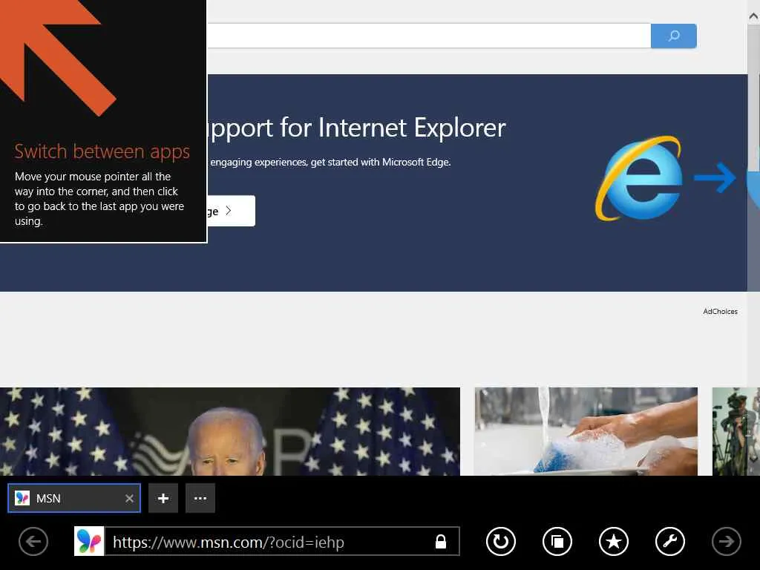
Task: Refresh the page with the reload icon
Action: pyautogui.click(x=501, y=541)
